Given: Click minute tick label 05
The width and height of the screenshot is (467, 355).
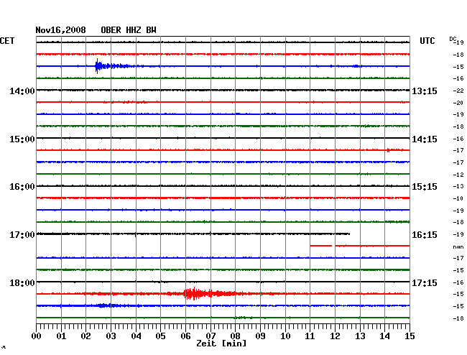Looking at the screenshot, I should pyautogui.click(x=160, y=336).
